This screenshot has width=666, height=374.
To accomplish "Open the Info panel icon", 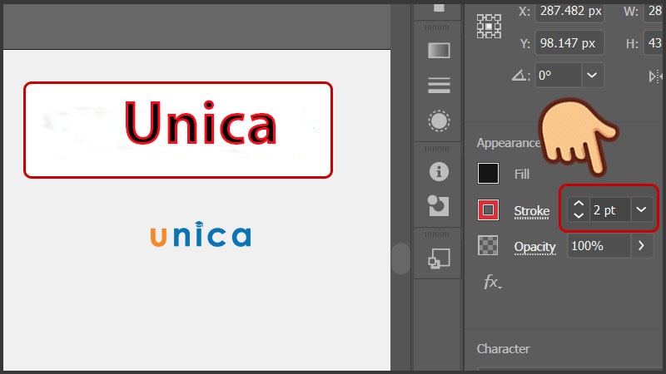I will [x=439, y=172].
